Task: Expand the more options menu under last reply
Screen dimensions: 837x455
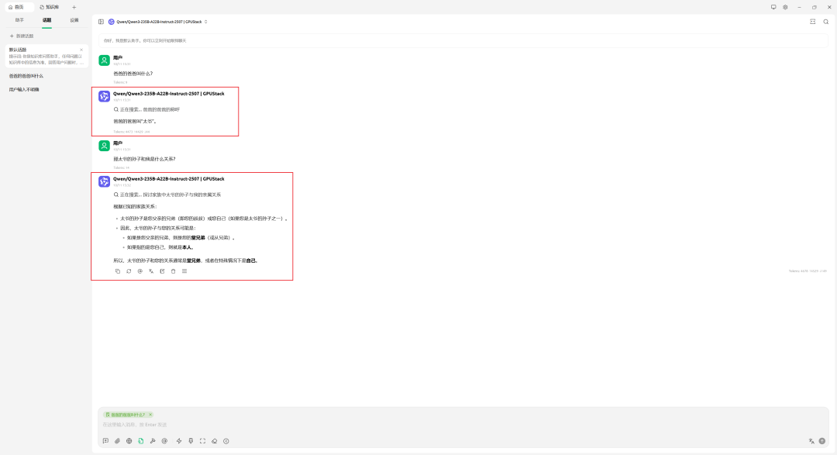Action: tap(184, 271)
